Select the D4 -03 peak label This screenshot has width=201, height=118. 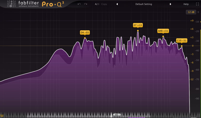(85, 32)
